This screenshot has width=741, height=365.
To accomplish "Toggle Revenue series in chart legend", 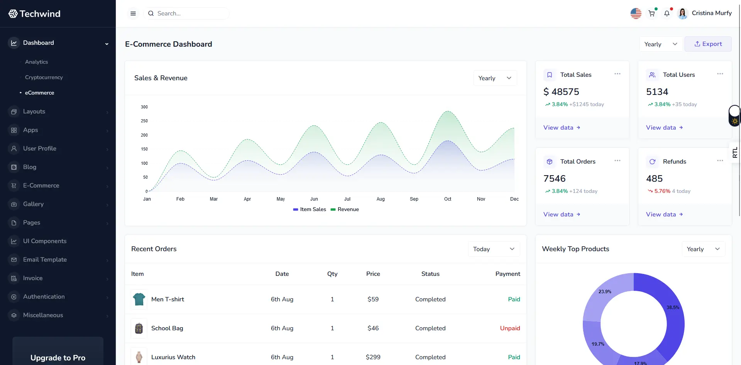I will pos(345,210).
